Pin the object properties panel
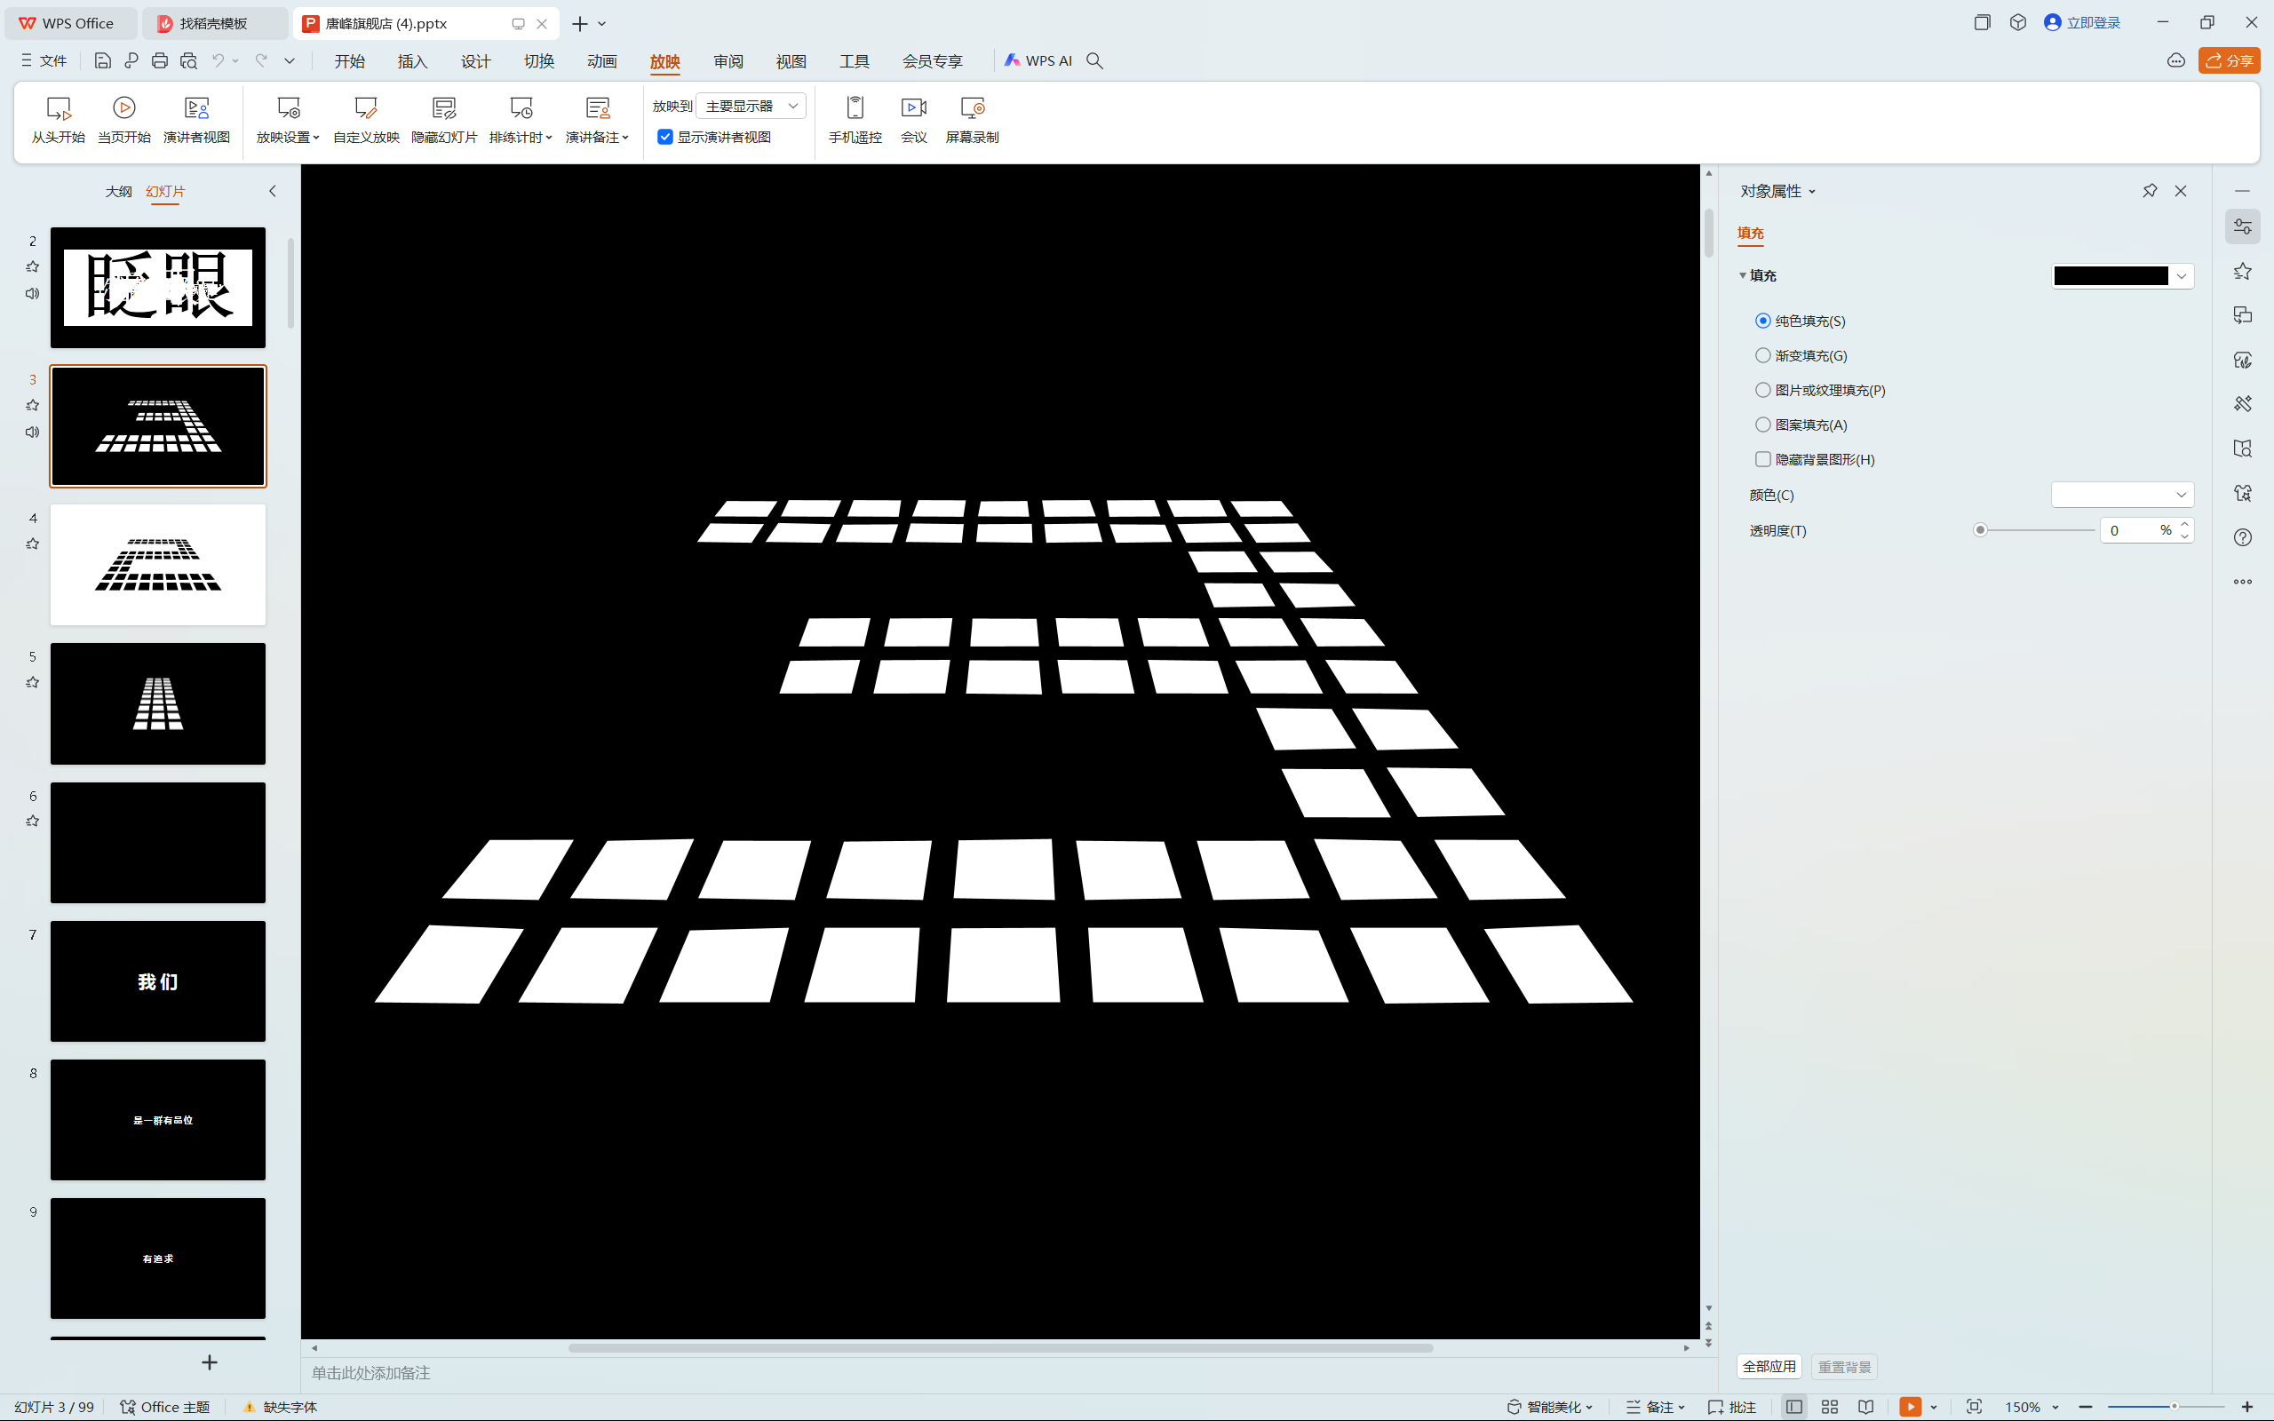This screenshot has height=1421, width=2274. (x=2149, y=191)
